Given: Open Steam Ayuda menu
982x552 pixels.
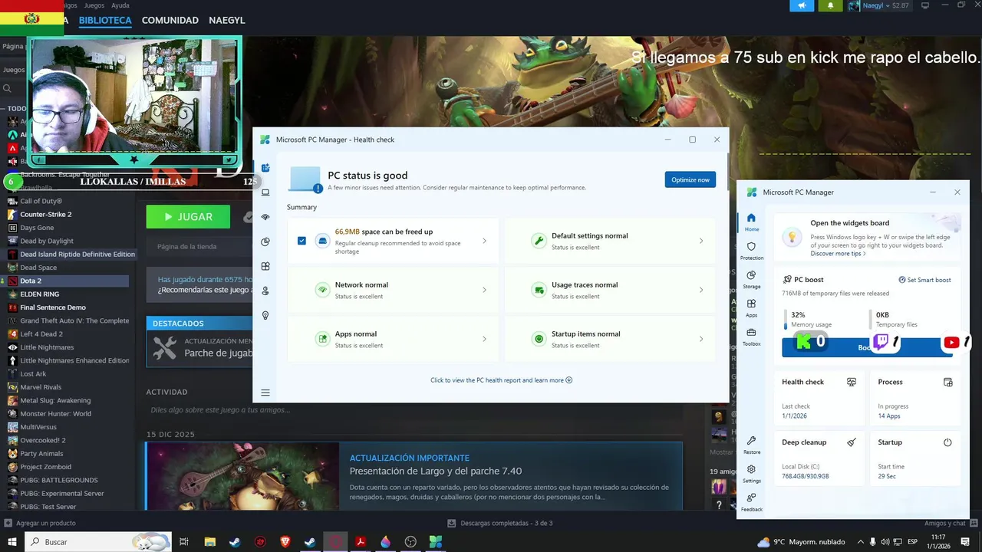Looking at the screenshot, I should click(120, 5).
